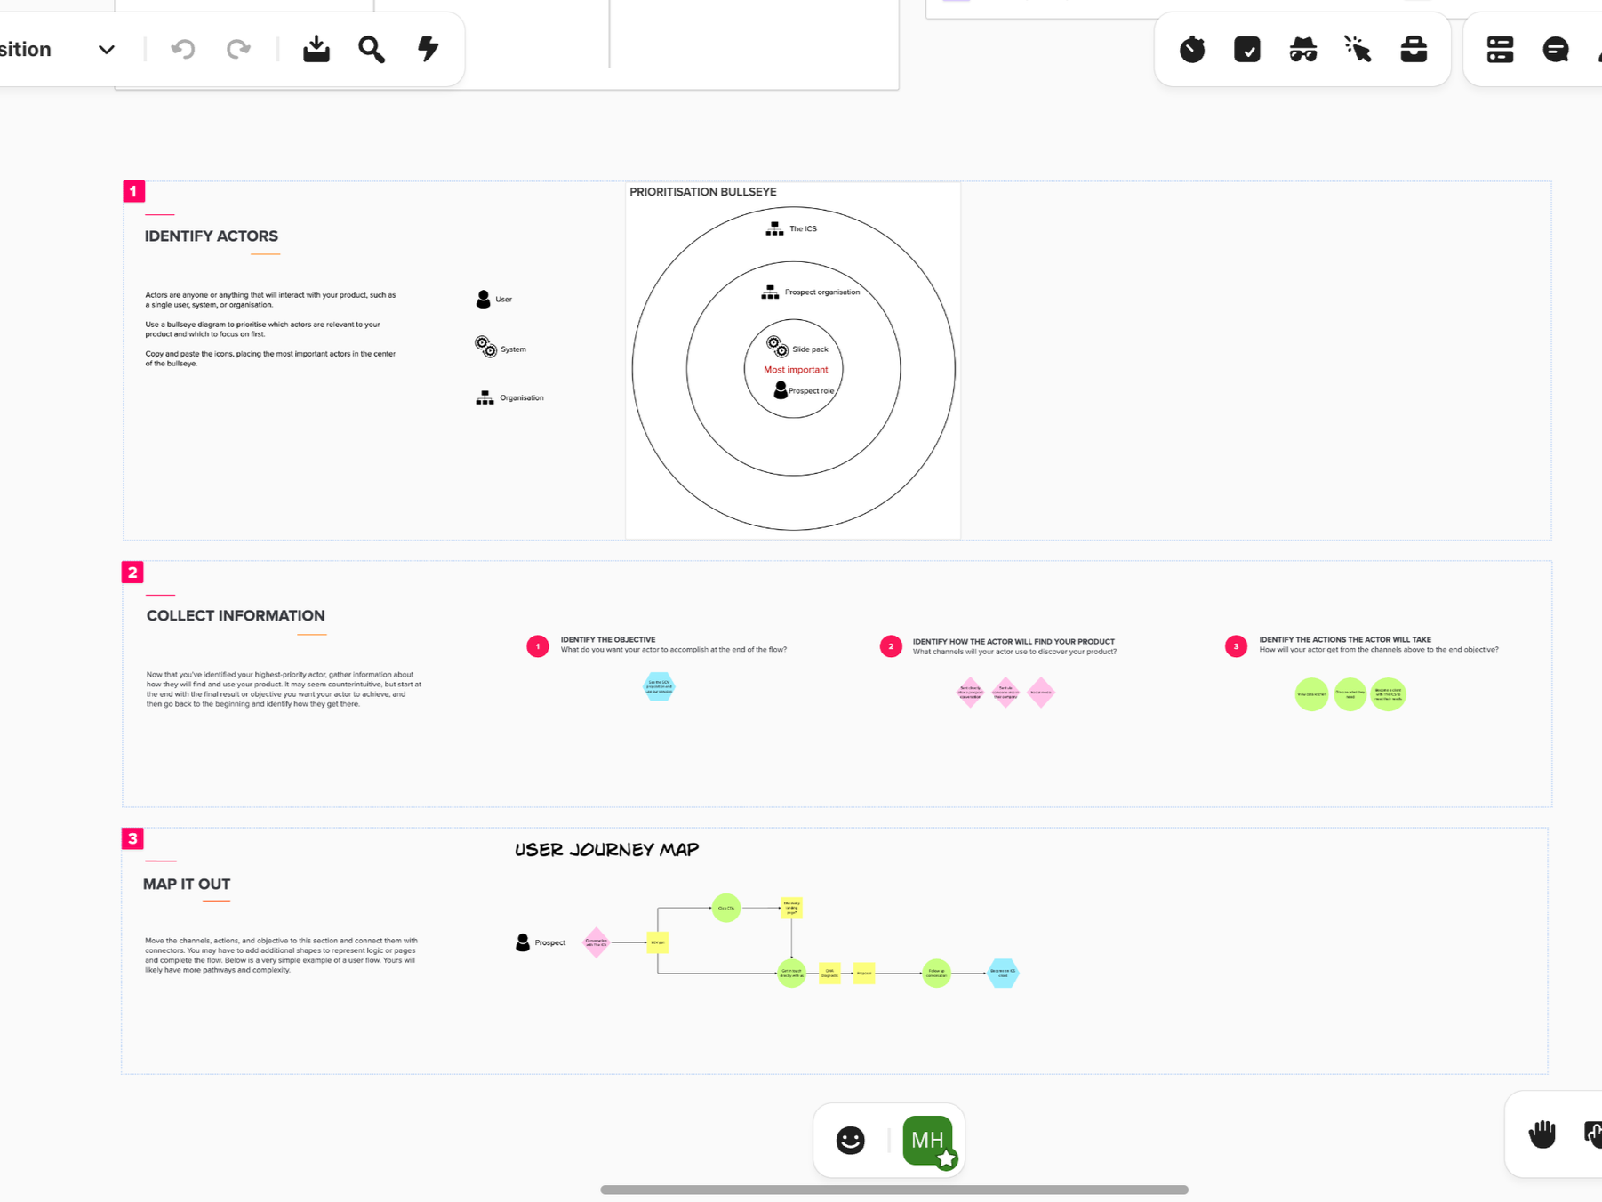This screenshot has height=1202, width=1602.
Task: Click the lightning bolt quick actions icon
Action: point(429,49)
